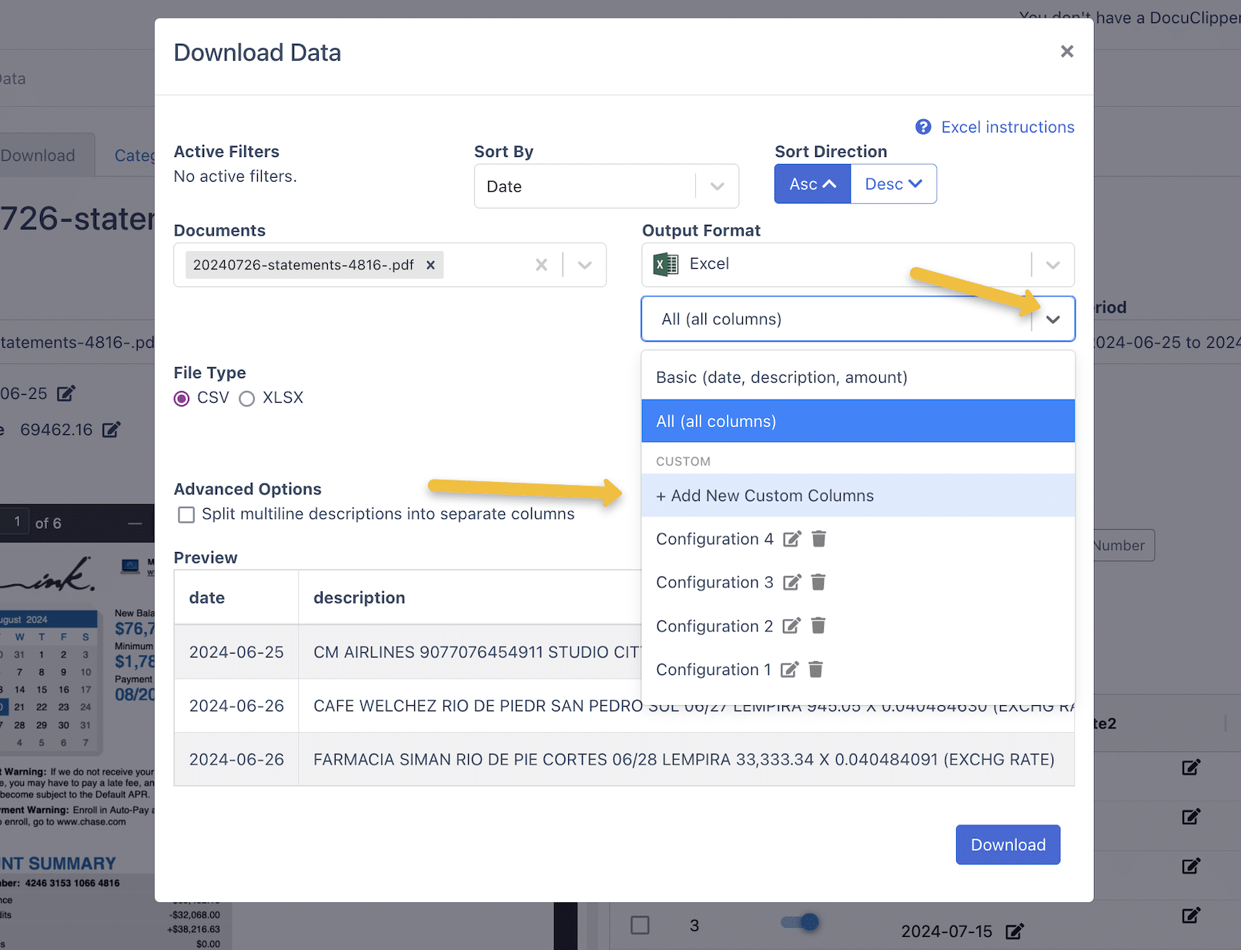Screen dimensions: 1241x950
Task: Check the checkbox next to row 3
Action: pyautogui.click(x=640, y=925)
